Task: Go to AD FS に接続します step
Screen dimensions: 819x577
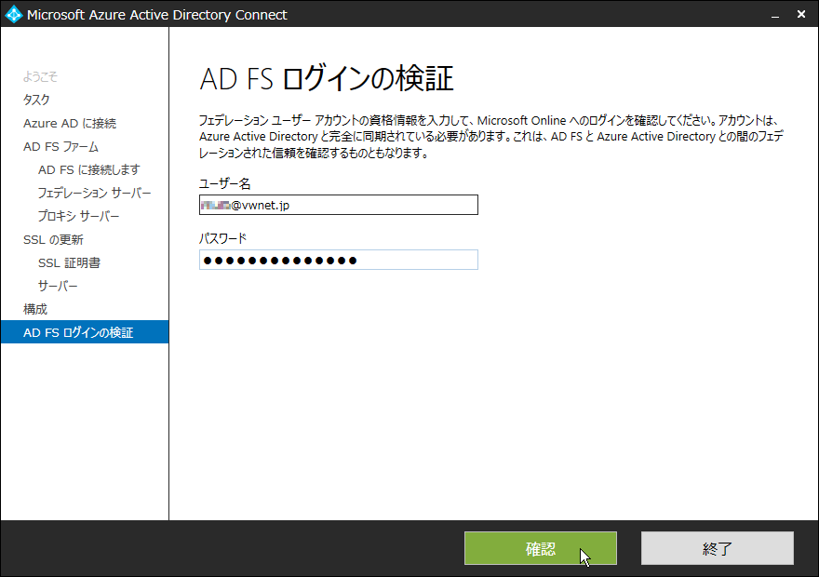Action: 88,169
